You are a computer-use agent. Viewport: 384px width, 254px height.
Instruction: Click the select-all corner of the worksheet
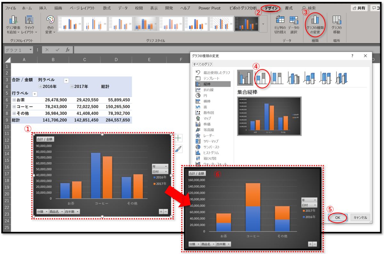point(7,59)
